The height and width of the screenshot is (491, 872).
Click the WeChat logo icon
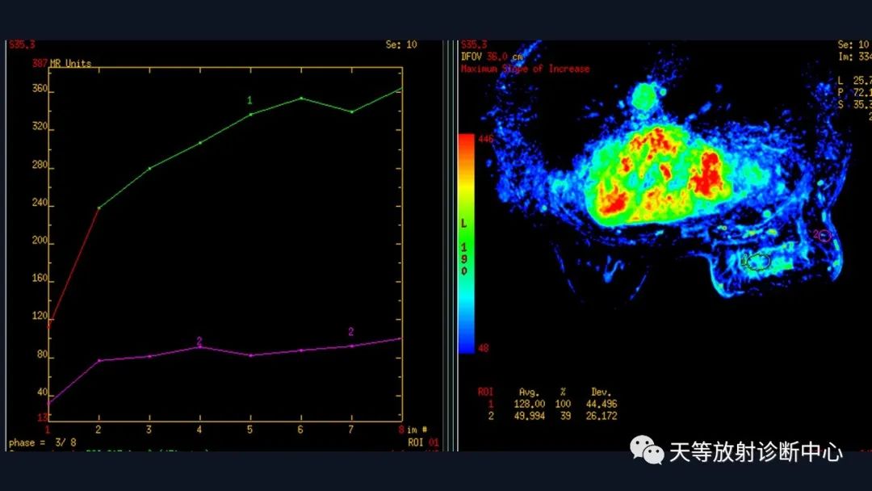pyautogui.click(x=647, y=450)
